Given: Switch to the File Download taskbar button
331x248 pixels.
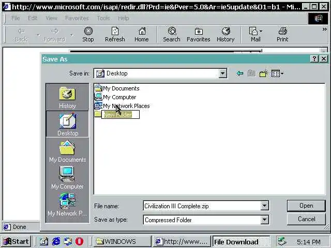Looking at the screenshot, I should 241,241.
